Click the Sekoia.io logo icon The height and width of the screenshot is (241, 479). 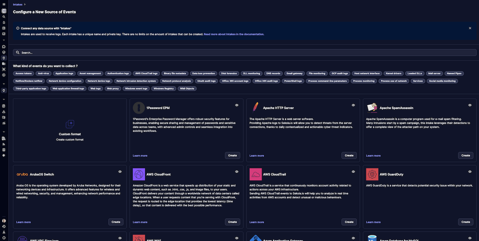[4, 11]
